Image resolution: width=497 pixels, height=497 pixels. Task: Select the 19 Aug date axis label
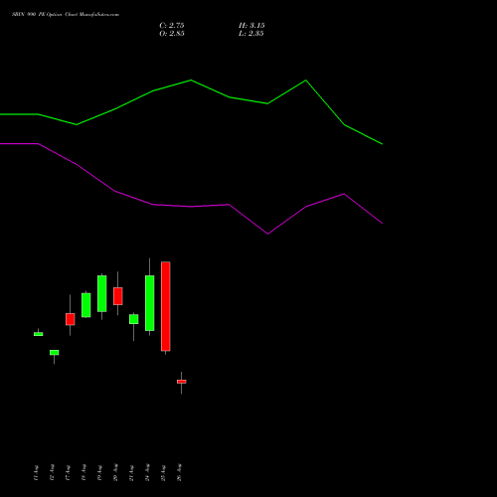tap(99, 472)
